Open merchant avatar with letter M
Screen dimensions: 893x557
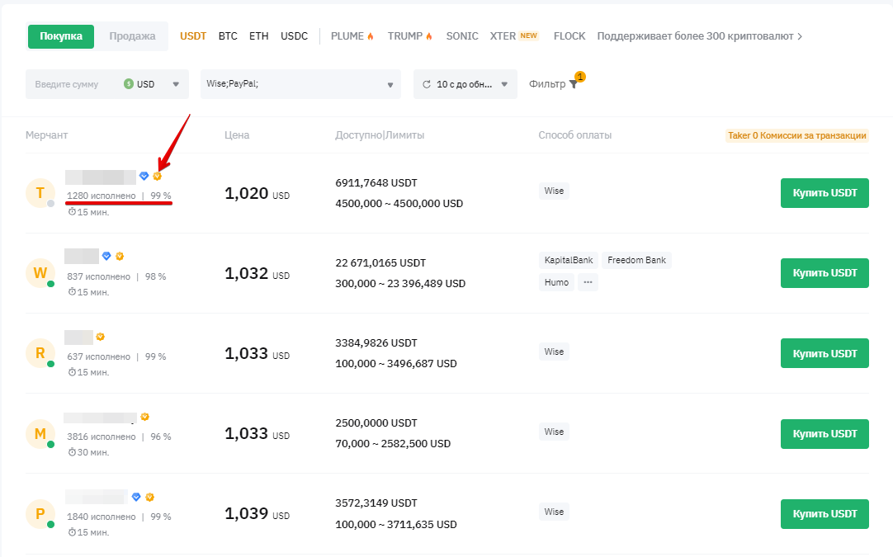40,433
